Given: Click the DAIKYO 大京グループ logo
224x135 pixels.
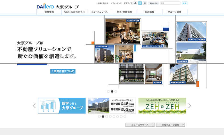Looking at the screenshot, I should click(x=57, y=6).
